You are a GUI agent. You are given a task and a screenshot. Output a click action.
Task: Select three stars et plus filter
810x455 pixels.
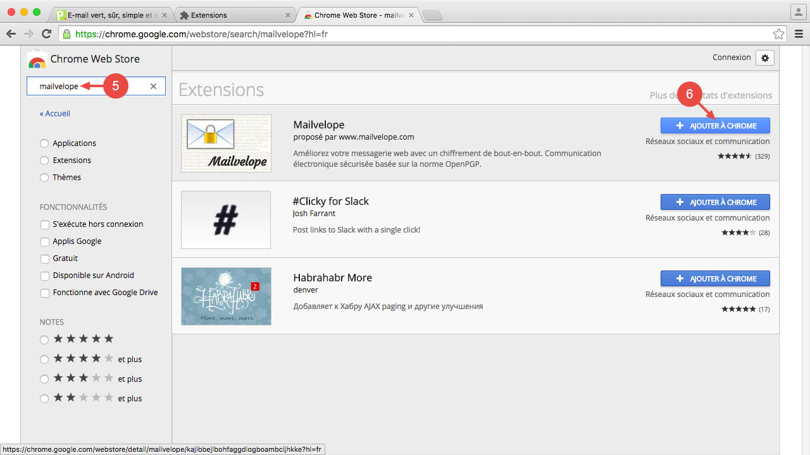pyautogui.click(x=44, y=379)
